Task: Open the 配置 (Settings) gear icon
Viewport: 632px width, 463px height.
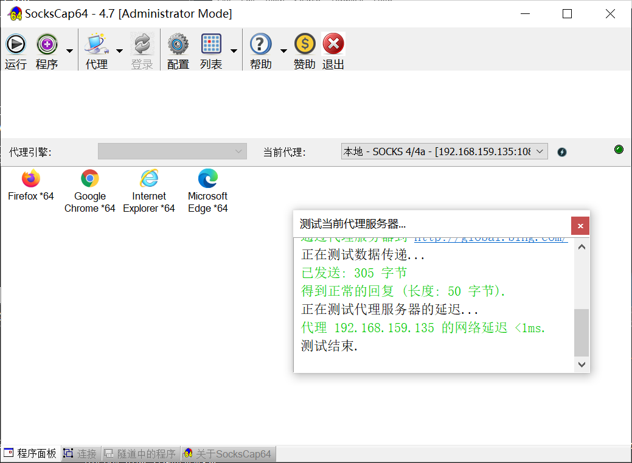Action: pos(178,44)
